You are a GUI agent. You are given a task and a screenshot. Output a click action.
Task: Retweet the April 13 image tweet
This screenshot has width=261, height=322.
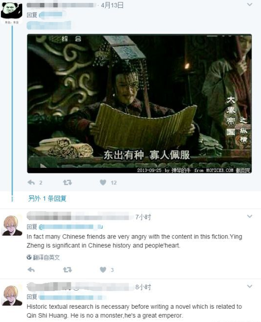click(67, 182)
